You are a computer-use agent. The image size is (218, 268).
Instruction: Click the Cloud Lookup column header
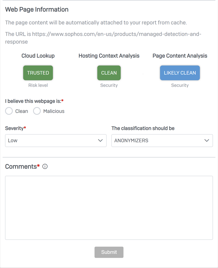(x=38, y=56)
